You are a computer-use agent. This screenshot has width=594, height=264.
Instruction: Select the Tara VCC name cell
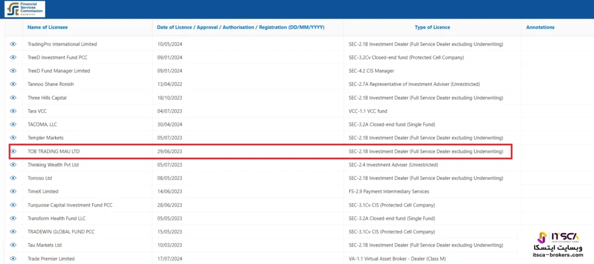click(x=37, y=111)
